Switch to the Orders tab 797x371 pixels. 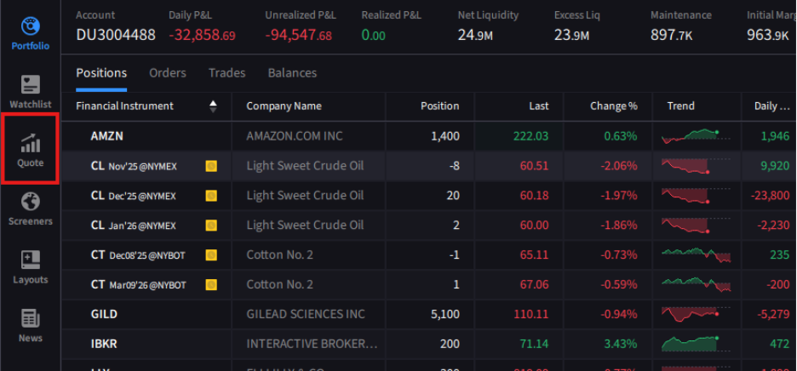point(167,73)
